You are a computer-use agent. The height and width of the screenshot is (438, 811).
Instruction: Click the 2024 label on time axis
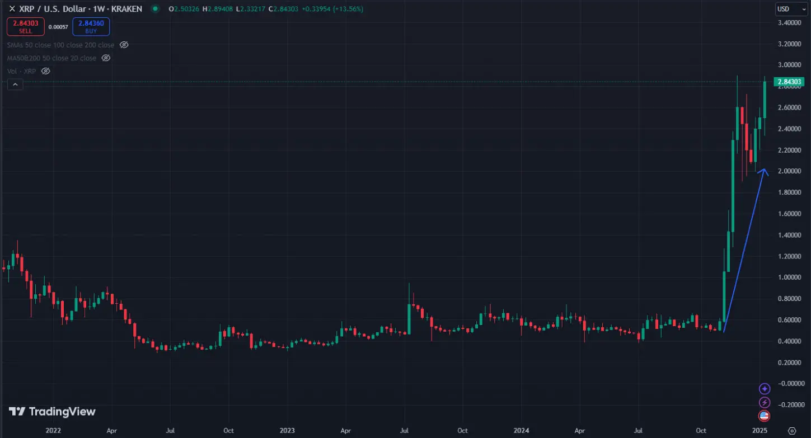pos(521,431)
